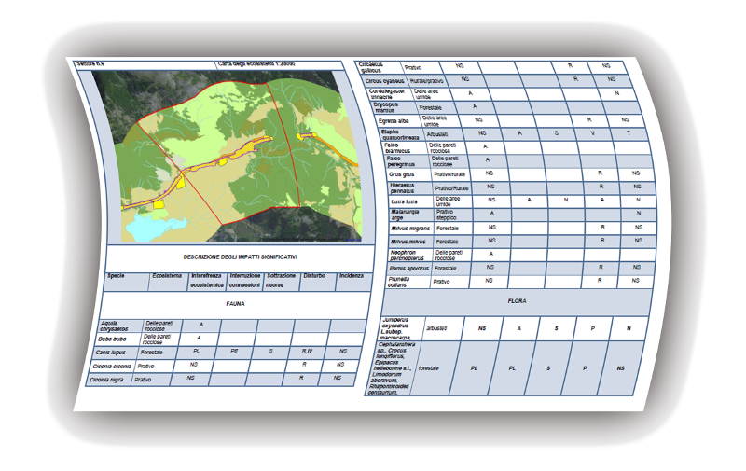Click the 'Ciconia nigra' species cell
Screen dimensions: 746x471
pyautogui.click(x=107, y=380)
